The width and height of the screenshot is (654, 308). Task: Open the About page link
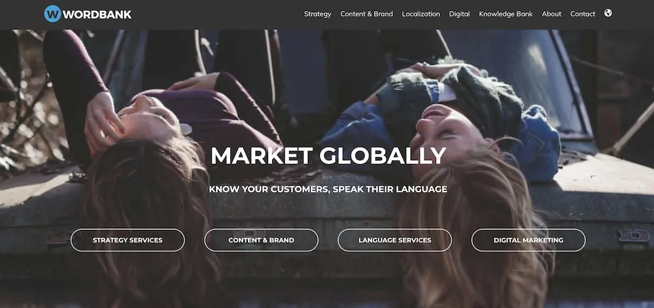(551, 14)
